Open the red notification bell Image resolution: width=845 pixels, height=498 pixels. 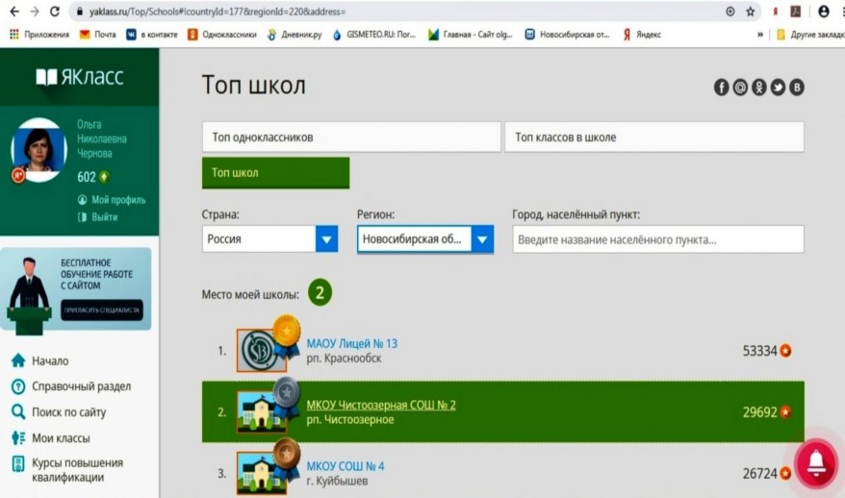tap(816, 462)
